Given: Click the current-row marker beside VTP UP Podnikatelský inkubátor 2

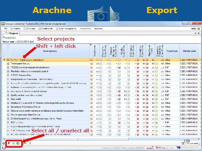Looking at the screenshot, I should [x=4, y=60].
